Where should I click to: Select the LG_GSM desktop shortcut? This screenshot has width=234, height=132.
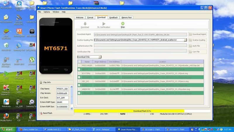[19, 103]
